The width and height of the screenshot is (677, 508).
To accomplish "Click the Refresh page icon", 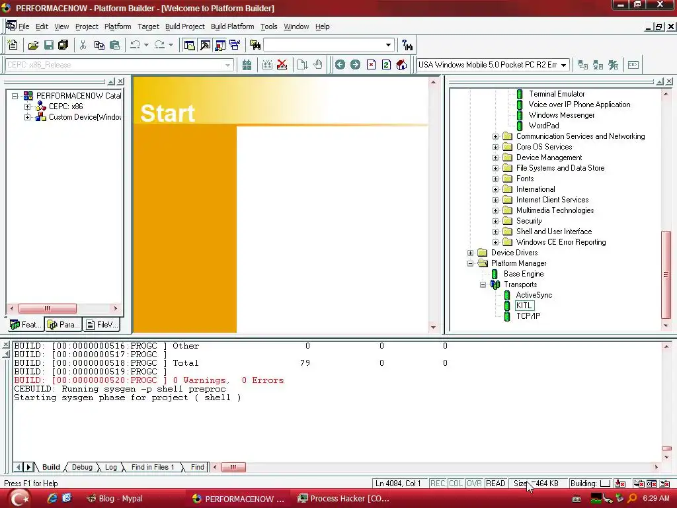I will (386, 65).
